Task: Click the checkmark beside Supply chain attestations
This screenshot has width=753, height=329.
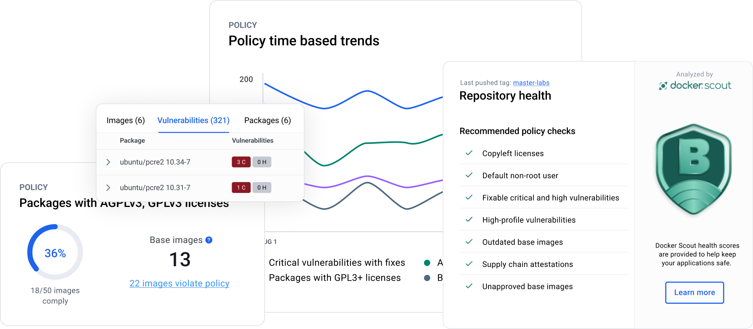Action: pyautogui.click(x=469, y=264)
